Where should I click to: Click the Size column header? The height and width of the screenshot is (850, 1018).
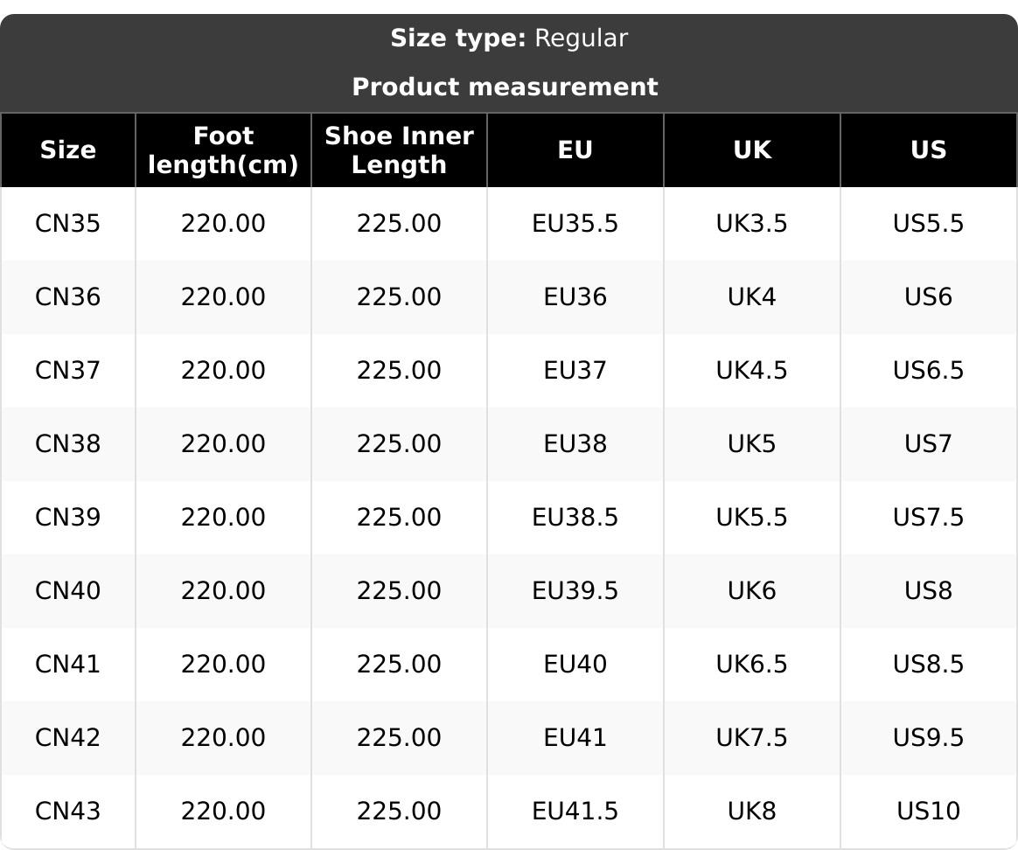(x=67, y=150)
